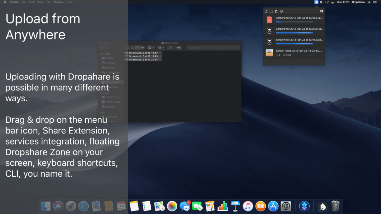Open iTunes in the Dock
The height and width of the screenshot is (214, 381).
tap(248, 206)
